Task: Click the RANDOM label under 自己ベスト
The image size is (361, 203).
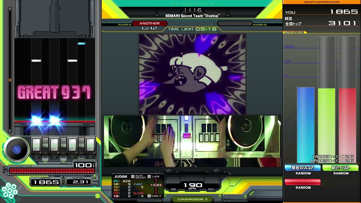Action: tap(341, 173)
